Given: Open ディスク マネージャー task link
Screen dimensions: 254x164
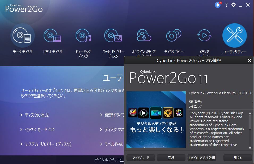Looking at the screenshot, I should point(114,130).
